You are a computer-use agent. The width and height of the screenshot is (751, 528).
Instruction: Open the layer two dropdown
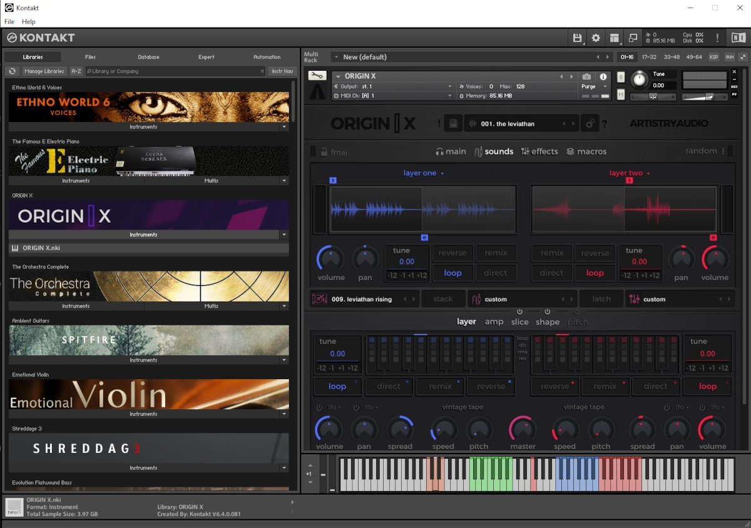pyautogui.click(x=630, y=173)
